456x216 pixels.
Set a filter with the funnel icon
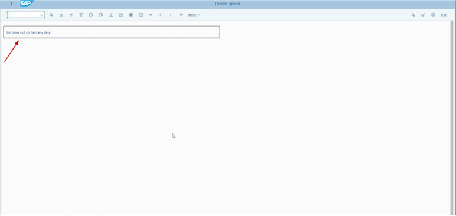pyautogui.click(x=81, y=15)
